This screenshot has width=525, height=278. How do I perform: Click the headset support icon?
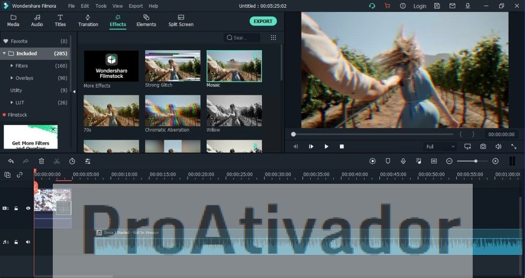tap(372, 6)
